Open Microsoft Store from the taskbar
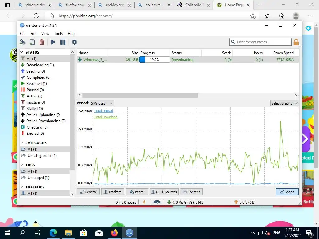Screen dimensions: 319x239 coord(83,232)
